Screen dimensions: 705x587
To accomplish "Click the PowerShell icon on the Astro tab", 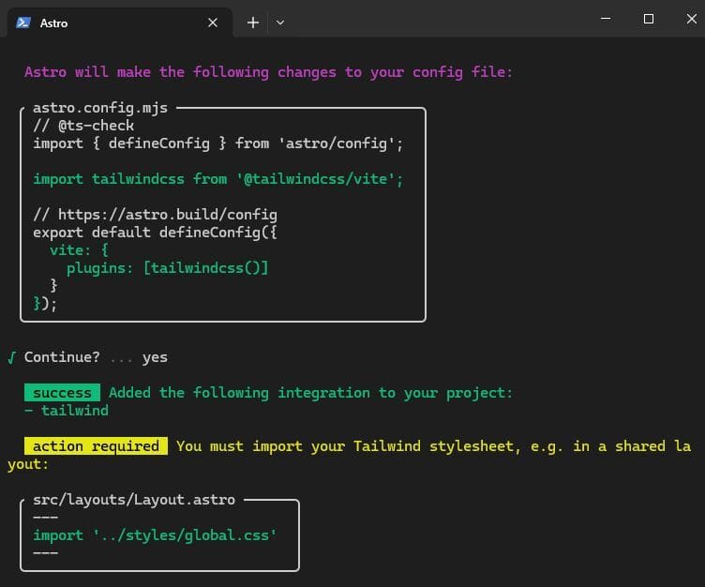I will [22, 23].
